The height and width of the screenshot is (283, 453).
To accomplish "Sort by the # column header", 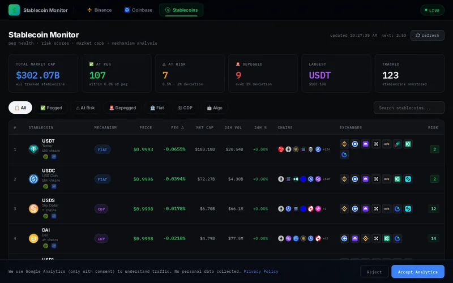I will [x=15, y=128].
